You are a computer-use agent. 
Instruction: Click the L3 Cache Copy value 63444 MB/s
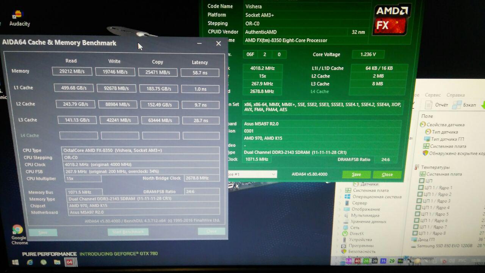160,120
